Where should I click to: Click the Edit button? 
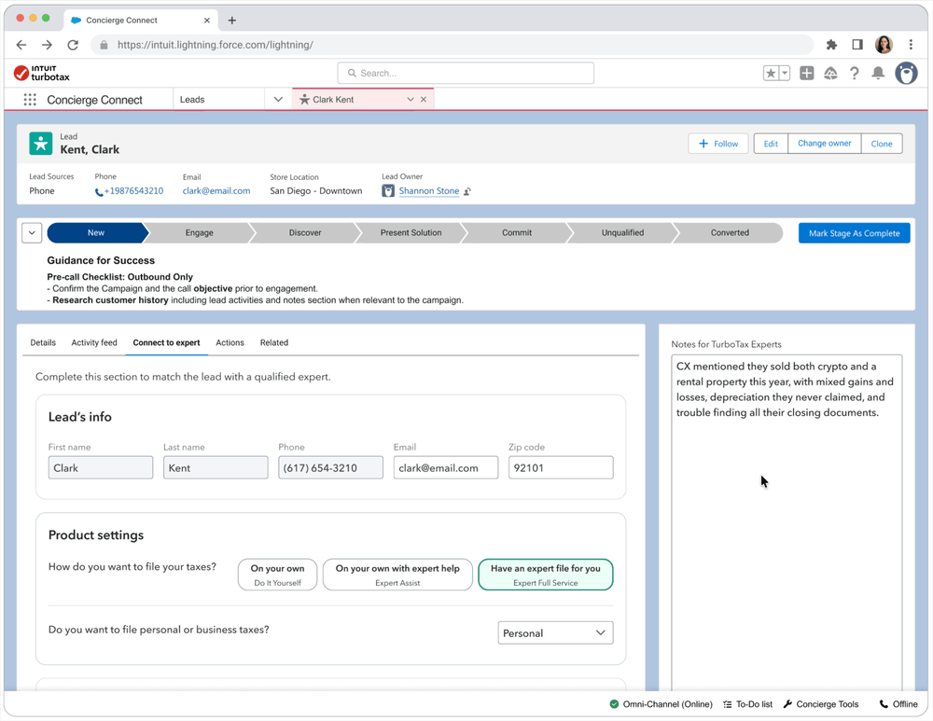click(x=771, y=144)
